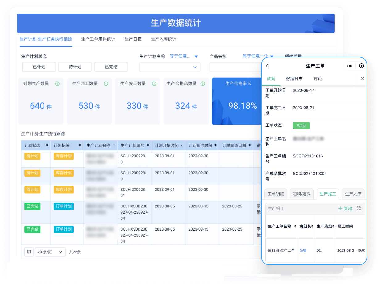Click the info icon on 生产派工数量 card
Image resolution: width=382 pixels, height=286 pixels.
(106, 83)
